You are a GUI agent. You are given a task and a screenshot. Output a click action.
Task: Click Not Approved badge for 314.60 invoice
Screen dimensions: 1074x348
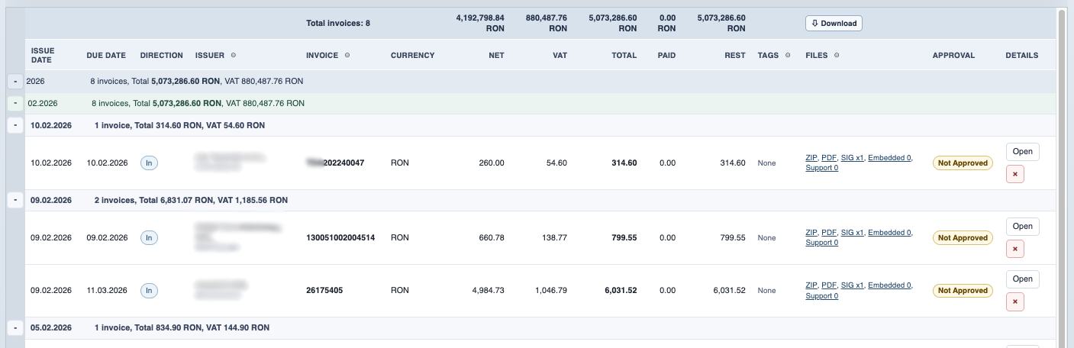click(x=963, y=163)
